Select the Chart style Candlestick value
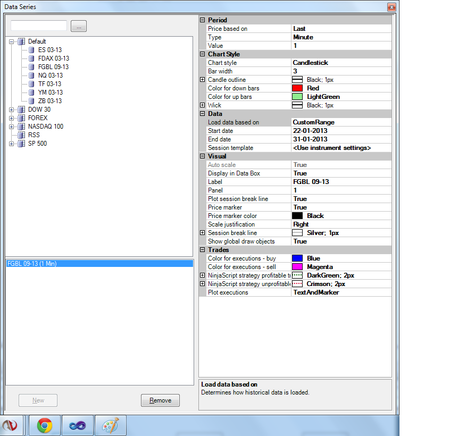This screenshot has width=450, height=436. [x=341, y=63]
